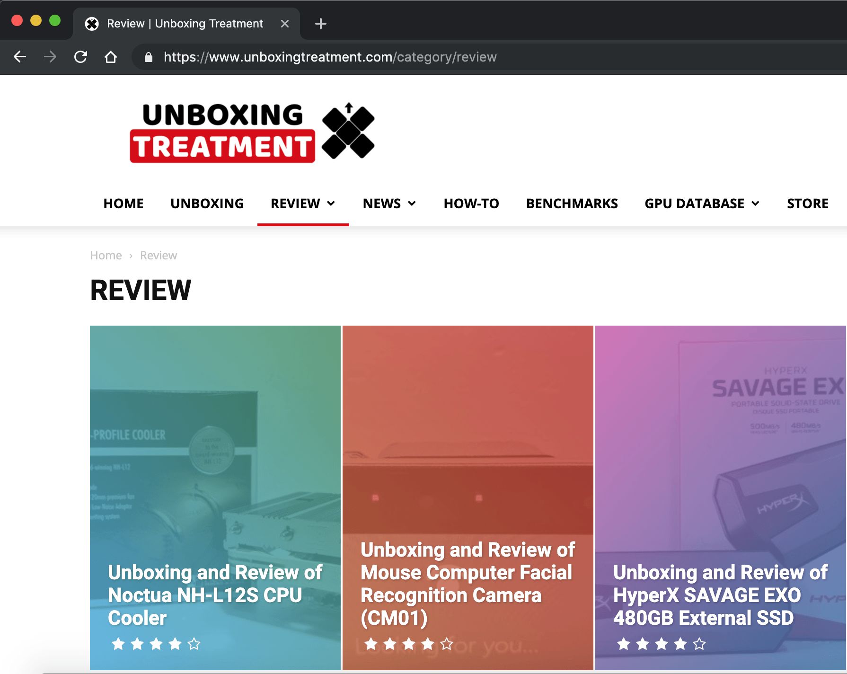
Task: Click the star rating under HyperX SSD review
Action: pos(662,644)
